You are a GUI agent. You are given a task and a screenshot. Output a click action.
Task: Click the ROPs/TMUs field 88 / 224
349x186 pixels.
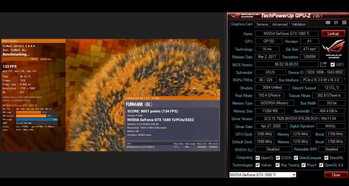pos(266,80)
